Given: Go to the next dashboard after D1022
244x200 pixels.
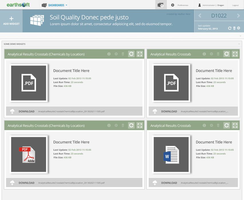Looking at the screenshot, I should pyautogui.click(x=238, y=16).
